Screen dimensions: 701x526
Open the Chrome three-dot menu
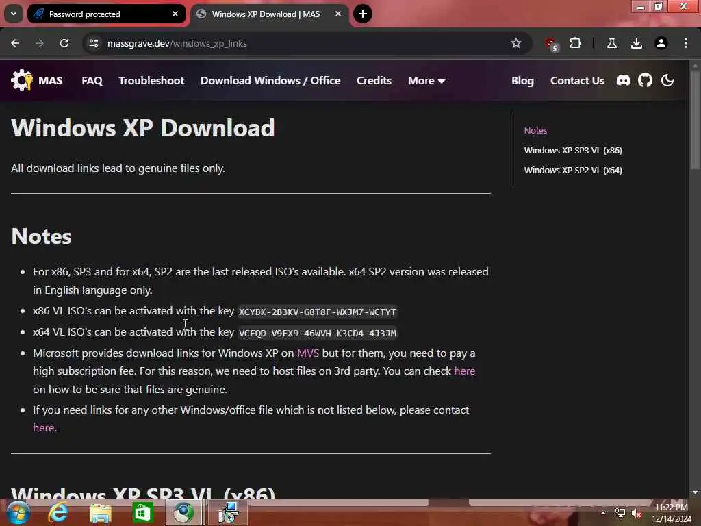coord(686,43)
